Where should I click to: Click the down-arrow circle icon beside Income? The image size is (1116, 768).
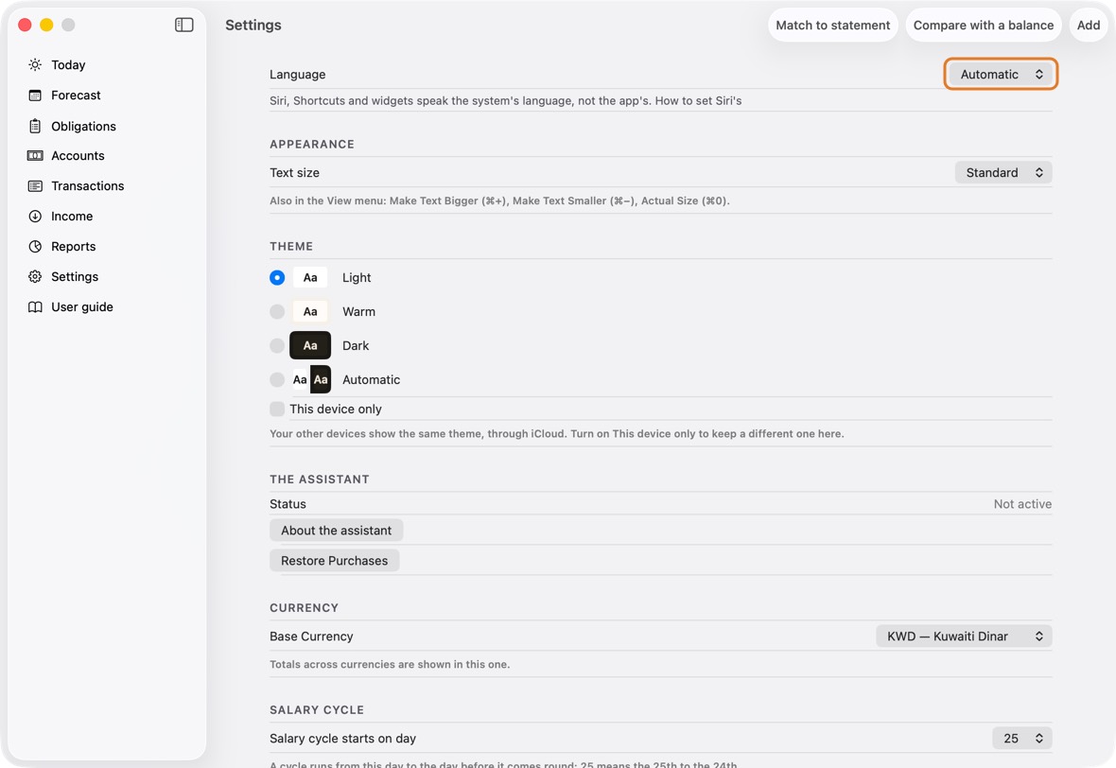coord(35,217)
